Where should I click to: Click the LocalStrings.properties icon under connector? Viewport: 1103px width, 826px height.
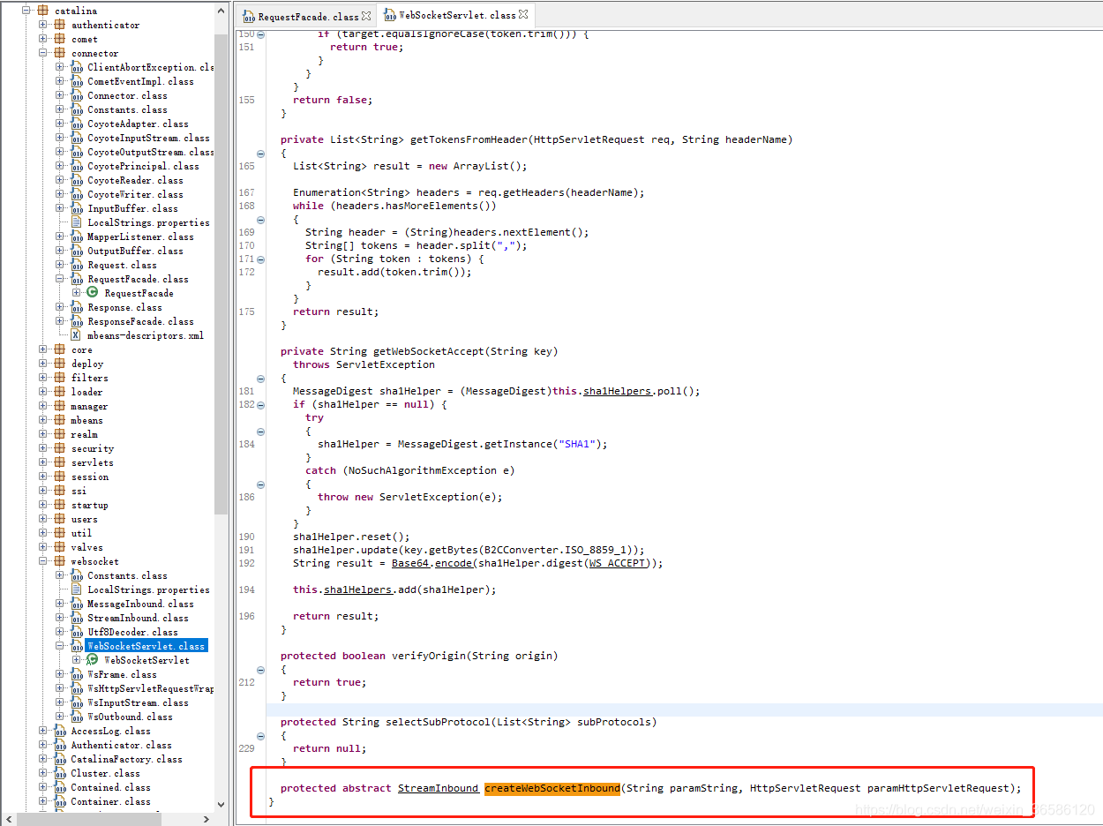[x=77, y=222]
